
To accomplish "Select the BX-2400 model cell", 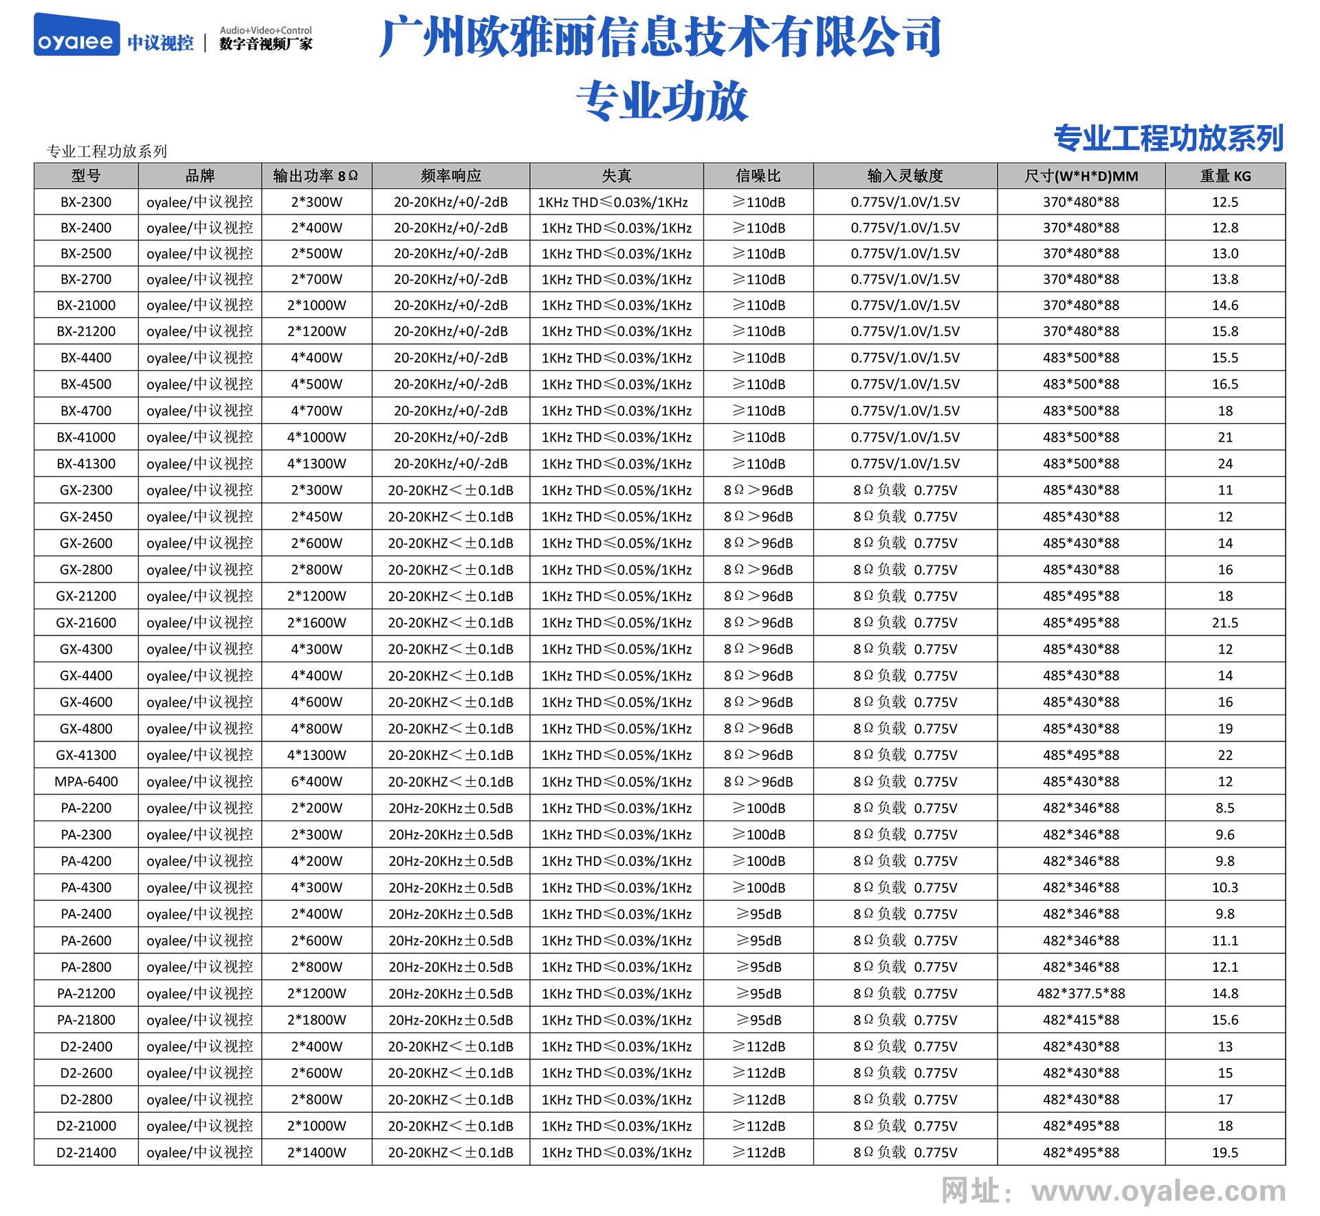I will pyautogui.click(x=86, y=228).
